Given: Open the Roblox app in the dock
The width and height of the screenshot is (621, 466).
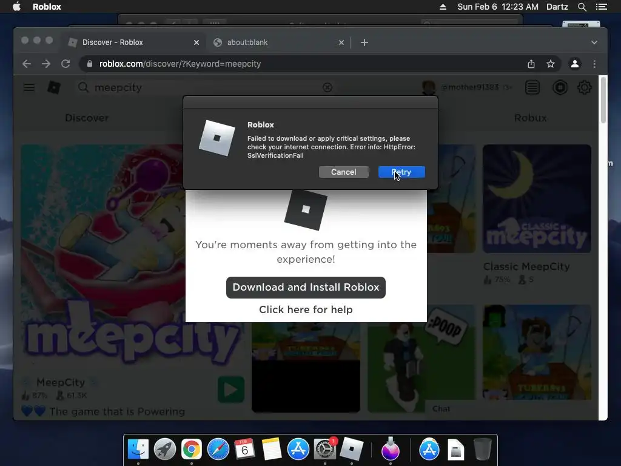Looking at the screenshot, I should tap(351, 450).
